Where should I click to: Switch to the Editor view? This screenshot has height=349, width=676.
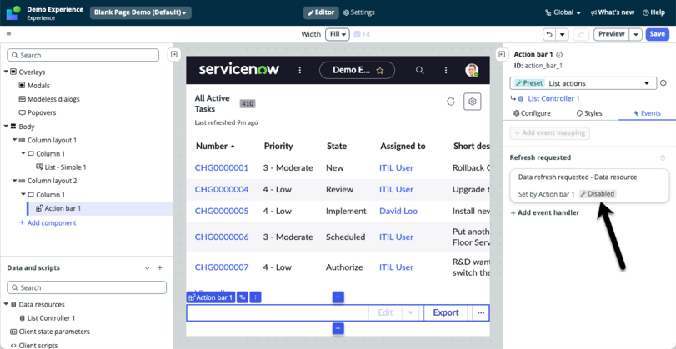click(x=321, y=12)
